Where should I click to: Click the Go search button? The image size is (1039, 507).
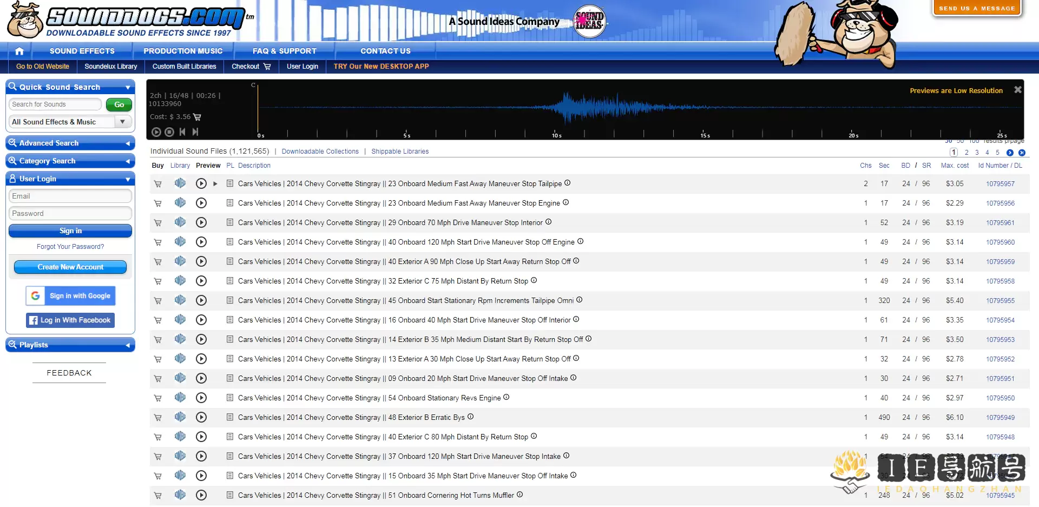coord(119,104)
